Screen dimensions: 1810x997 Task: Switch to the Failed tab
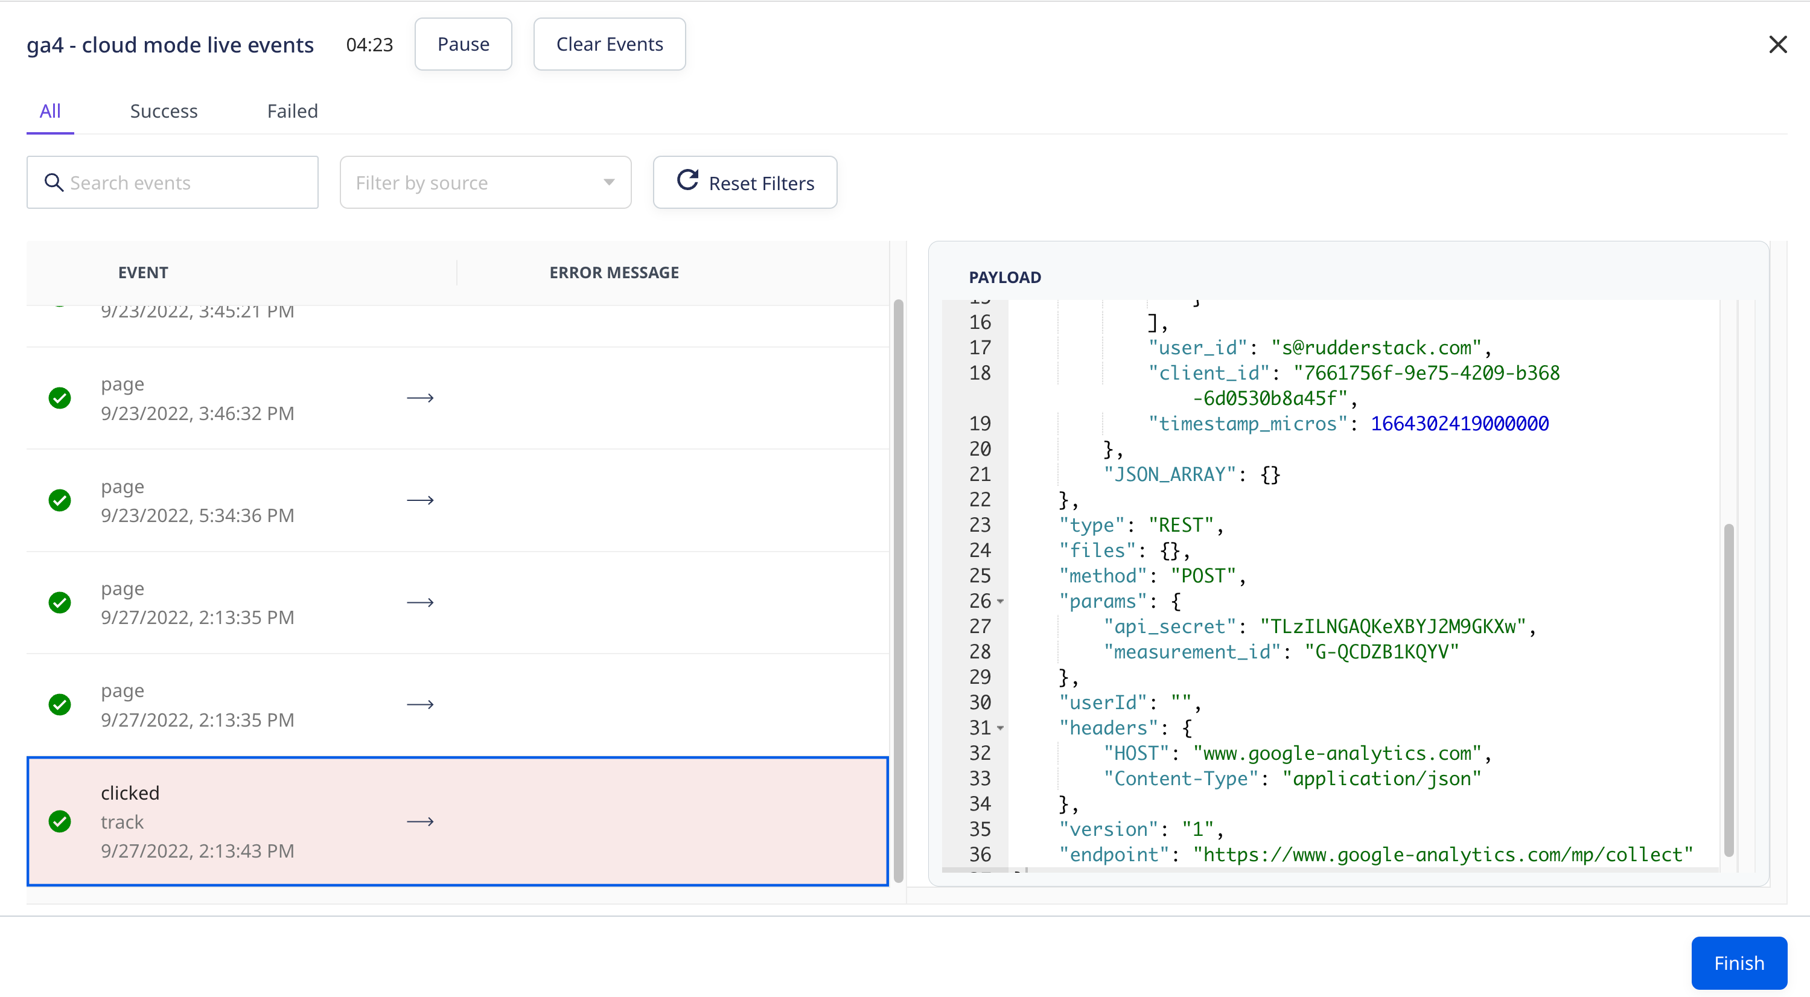(x=292, y=111)
